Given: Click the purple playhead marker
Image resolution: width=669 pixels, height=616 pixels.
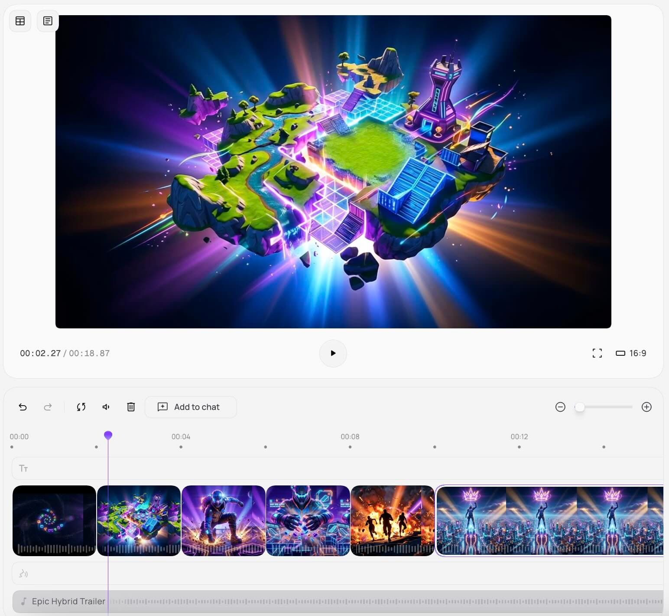Looking at the screenshot, I should click(x=108, y=435).
